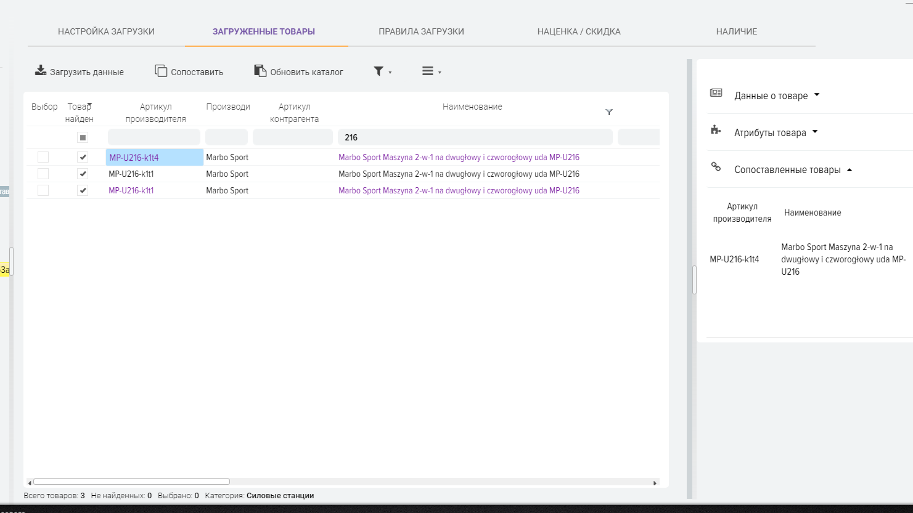Click the Сопоставить button

[x=189, y=71]
